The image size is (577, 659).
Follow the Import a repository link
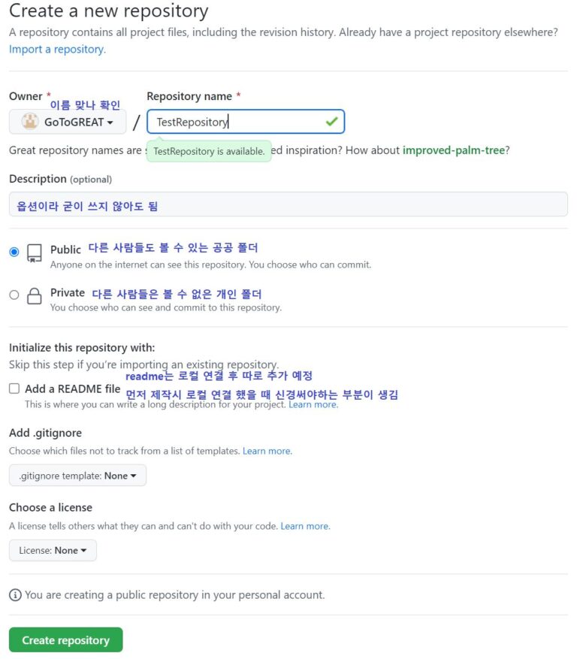click(x=58, y=49)
